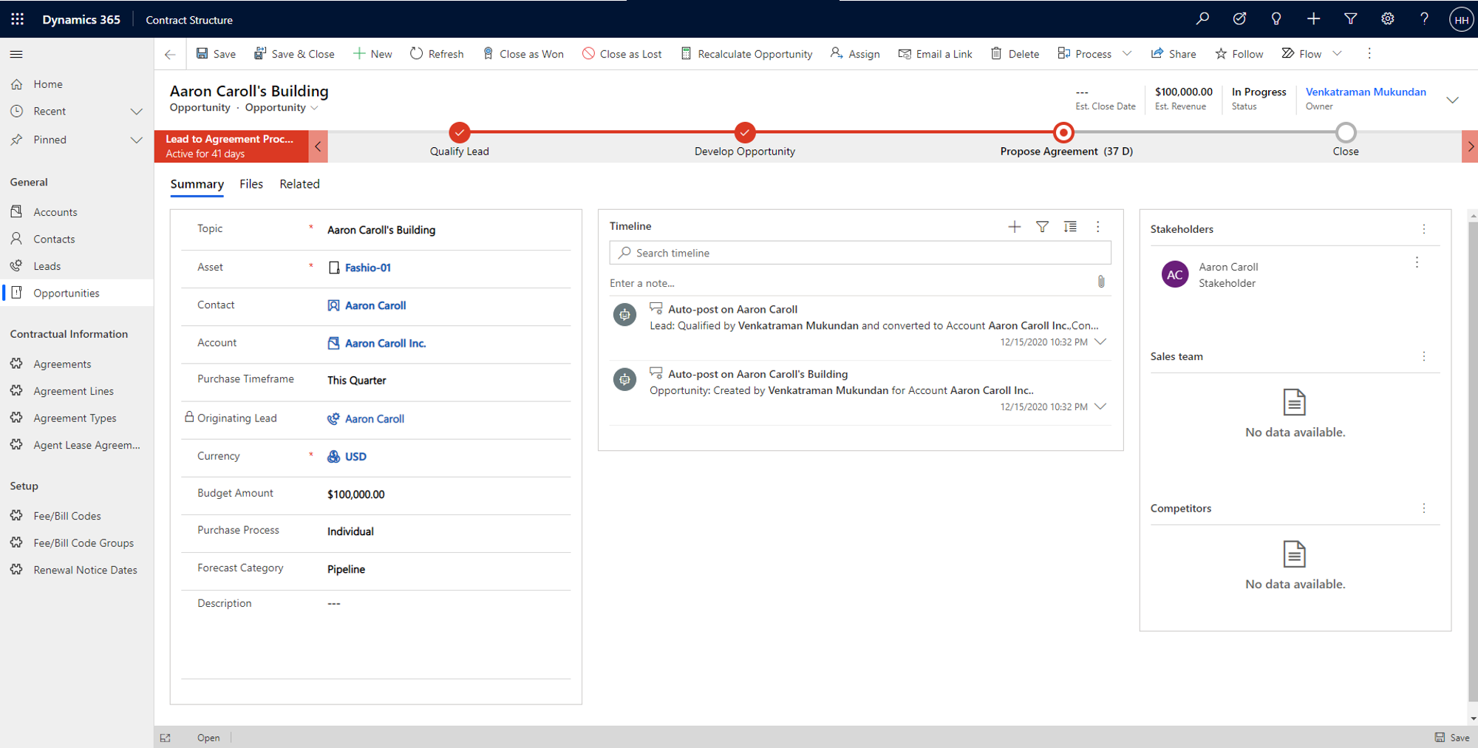Assign the opportunity to someone
1478x748 pixels.
coord(855,54)
